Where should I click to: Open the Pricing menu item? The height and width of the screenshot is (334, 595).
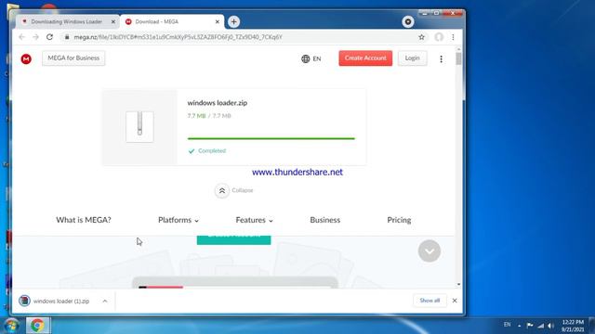click(x=399, y=220)
